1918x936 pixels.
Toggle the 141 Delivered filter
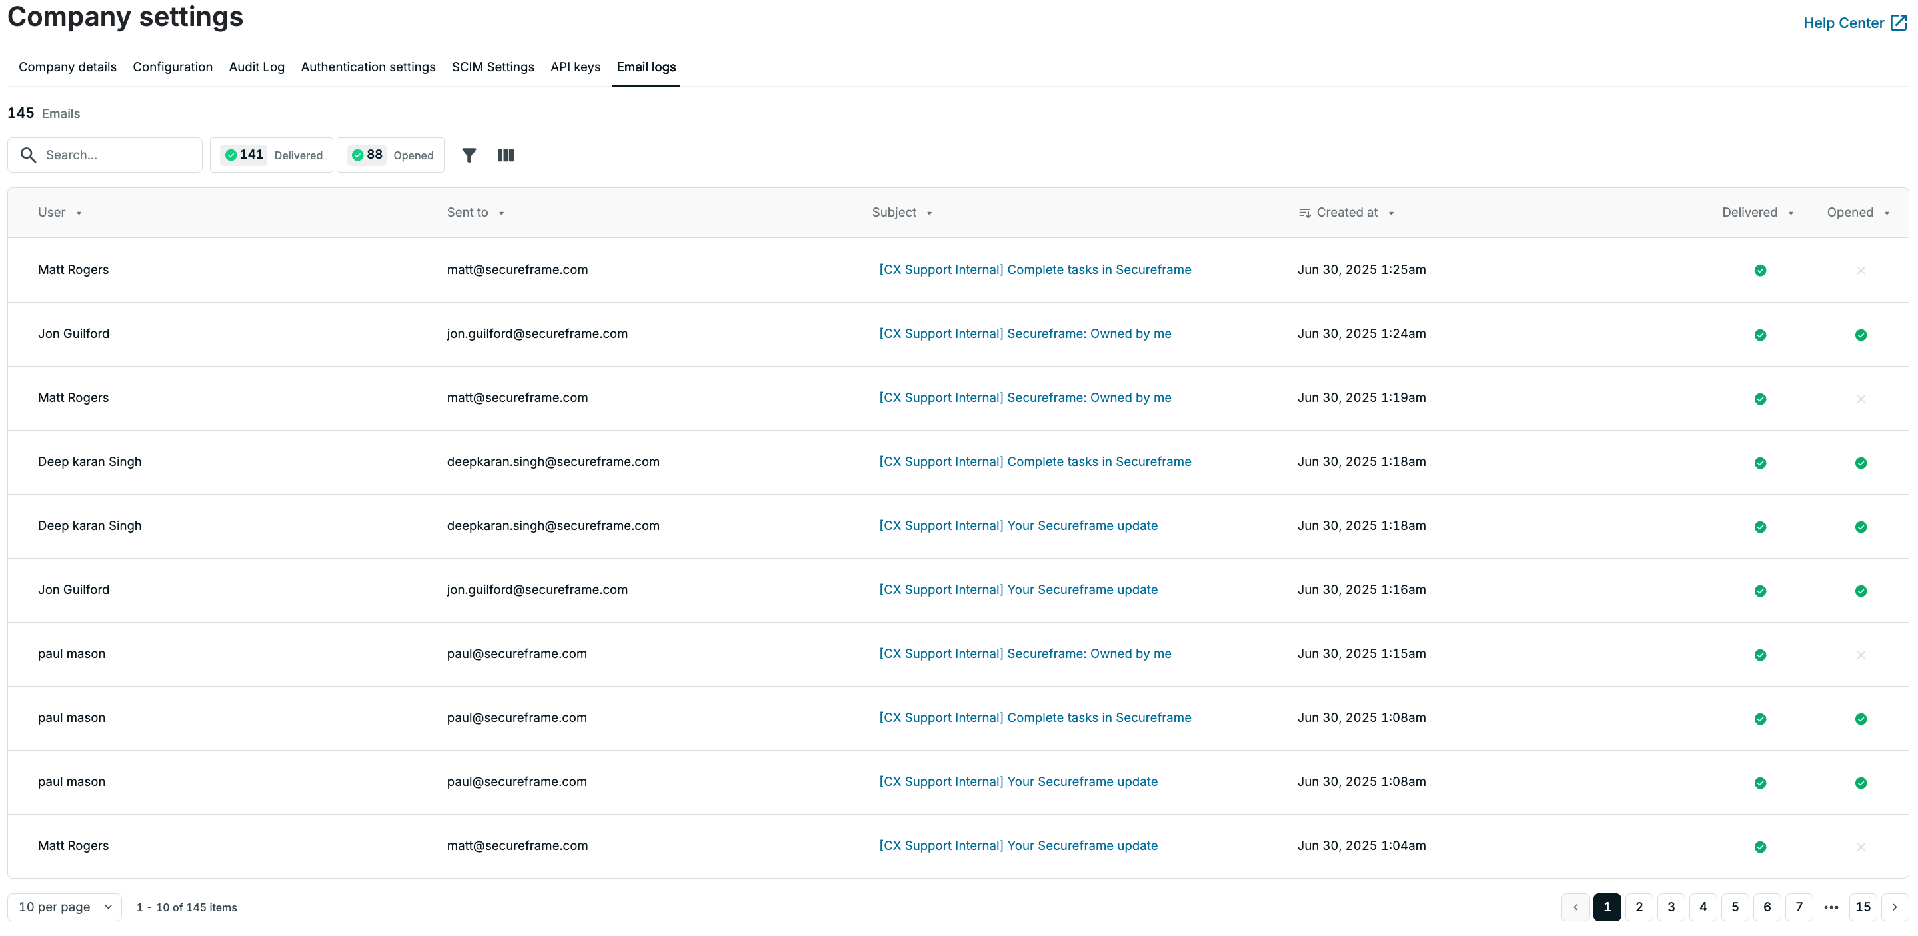pos(272,155)
